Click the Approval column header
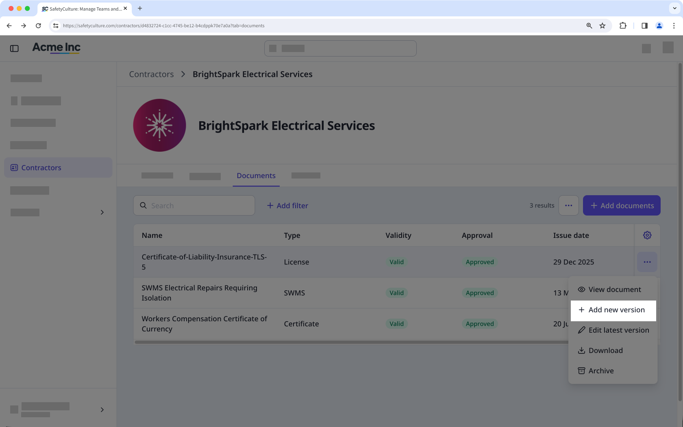683x427 pixels. coord(477,235)
